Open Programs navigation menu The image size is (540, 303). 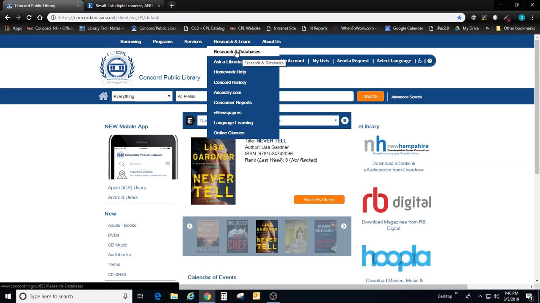click(x=162, y=42)
